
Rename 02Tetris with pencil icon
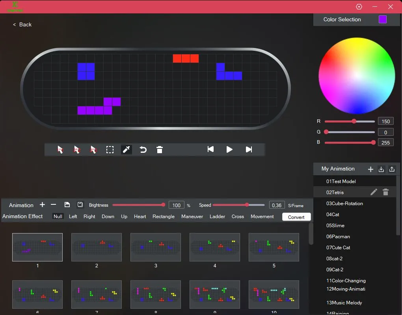[374, 192]
